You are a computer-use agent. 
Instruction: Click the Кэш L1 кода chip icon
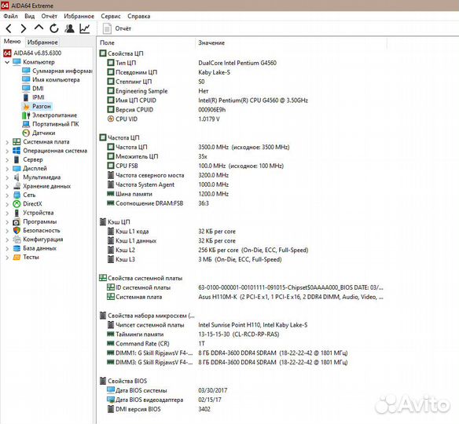coord(111,232)
